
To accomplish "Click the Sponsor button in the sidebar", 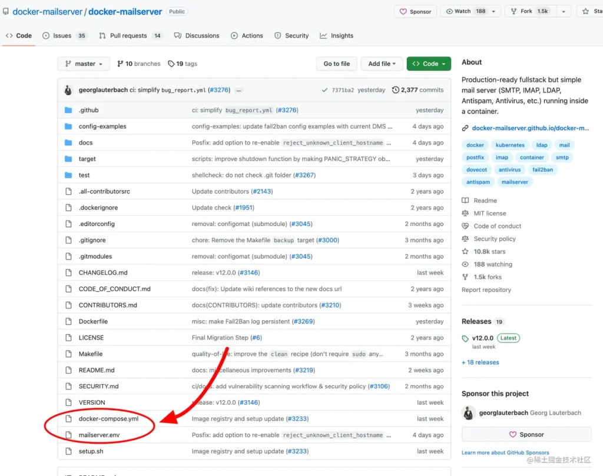I will [x=526, y=434].
